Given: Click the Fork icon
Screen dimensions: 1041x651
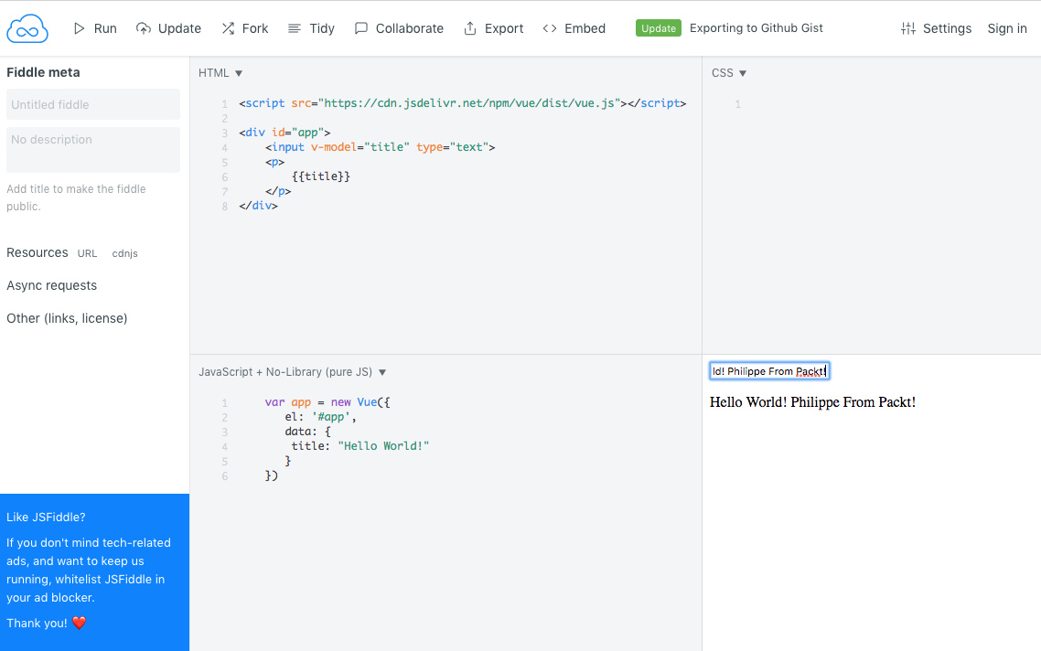Looking at the screenshot, I should pyautogui.click(x=228, y=28).
